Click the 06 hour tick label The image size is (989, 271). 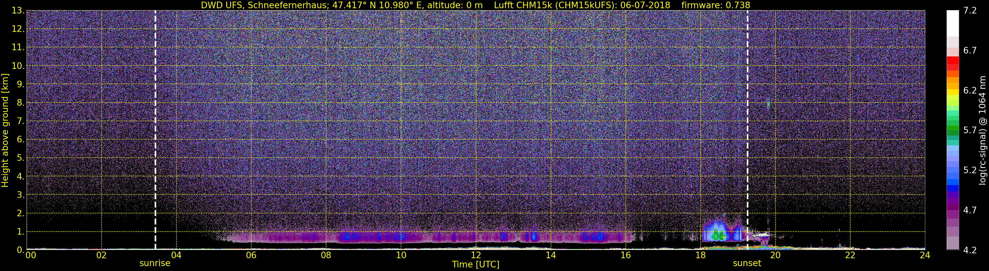pos(251,255)
